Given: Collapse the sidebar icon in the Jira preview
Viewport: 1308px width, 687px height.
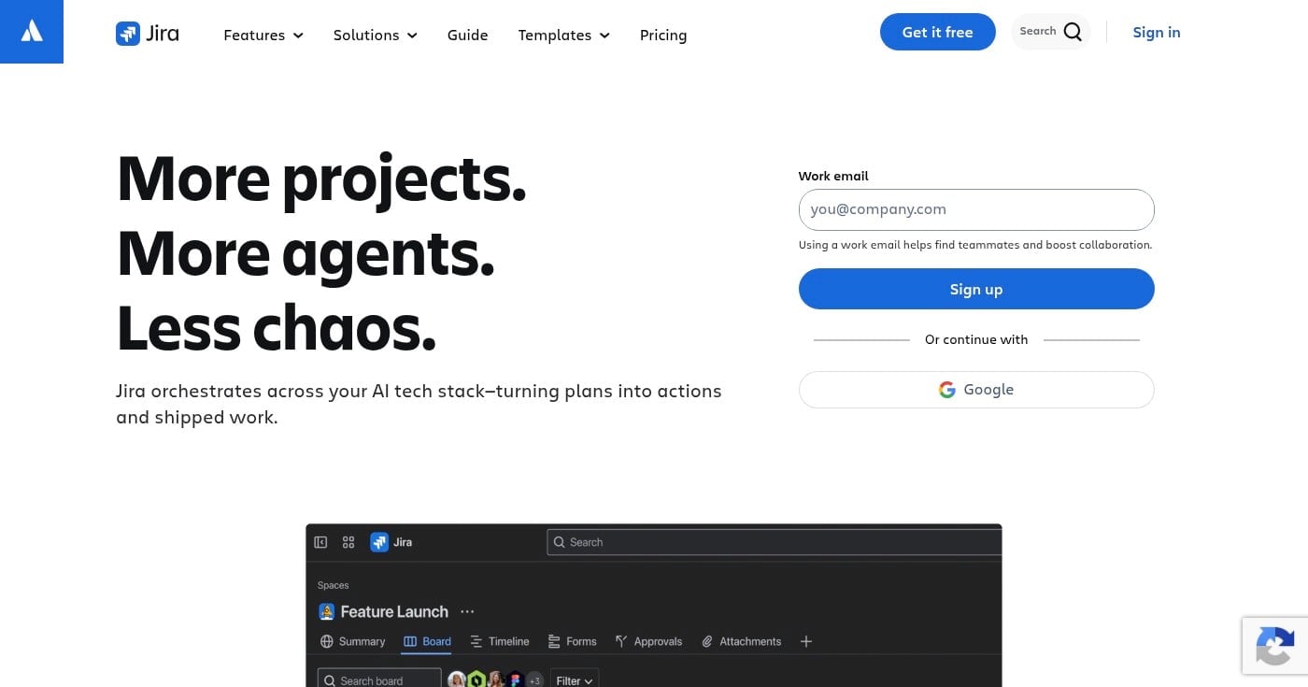Looking at the screenshot, I should click(x=320, y=542).
